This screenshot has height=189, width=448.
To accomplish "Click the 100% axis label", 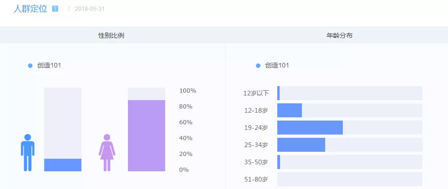I will point(188,91).
